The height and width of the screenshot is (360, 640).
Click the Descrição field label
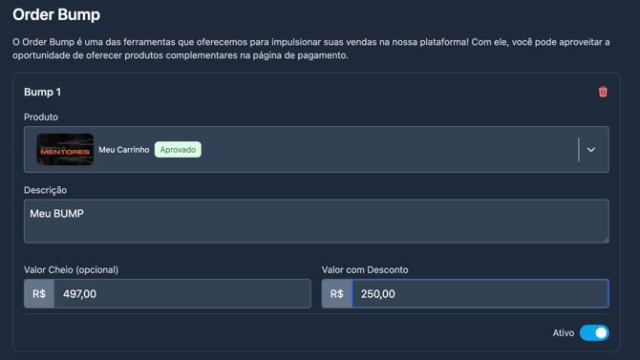(x=45, y=190)
